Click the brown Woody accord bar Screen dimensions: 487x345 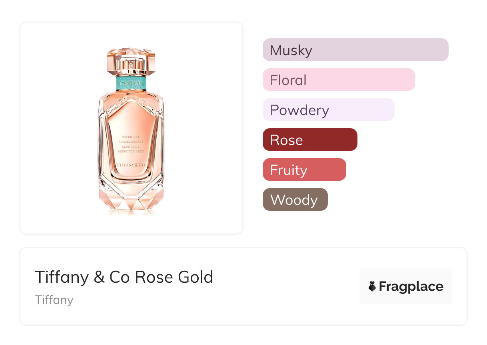[295, 200]
